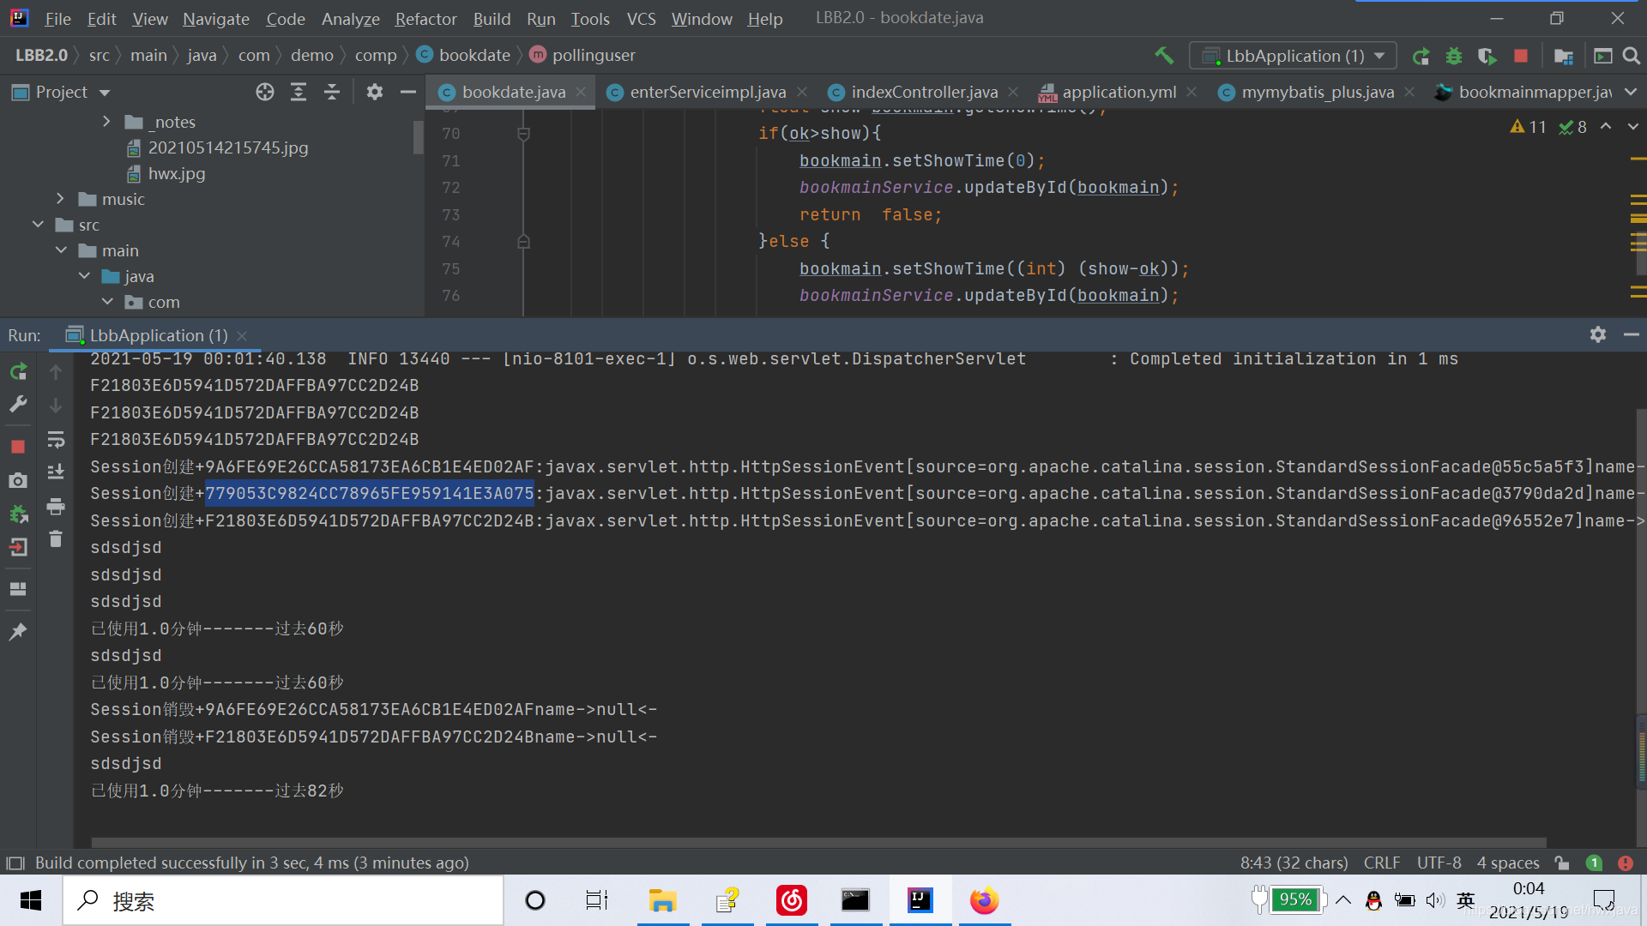The width and height of the screenshot is (1647, 926).
Task: Open Project Structure icon in toolbar
Action: 1564,56
